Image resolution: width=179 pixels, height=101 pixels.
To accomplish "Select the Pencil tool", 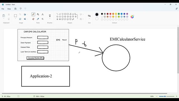I will point(33,14).
